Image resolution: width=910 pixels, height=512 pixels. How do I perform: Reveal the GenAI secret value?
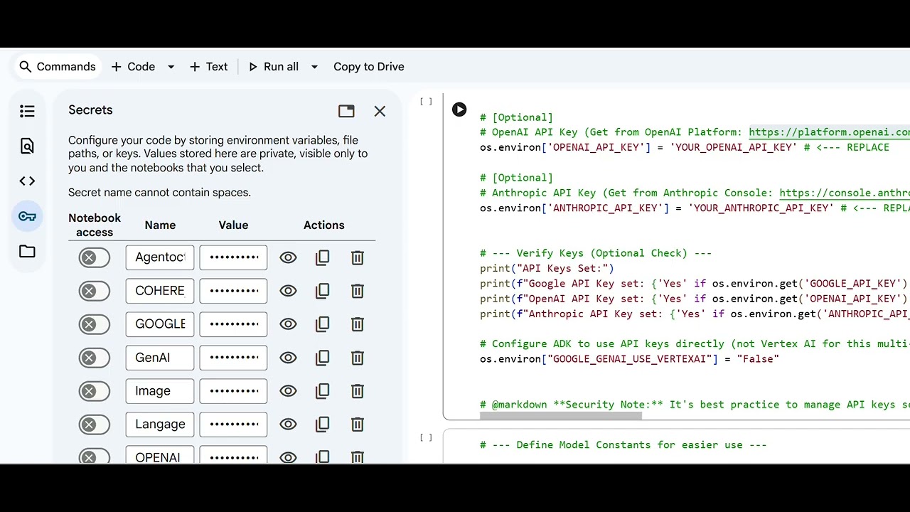pos(288,358)
